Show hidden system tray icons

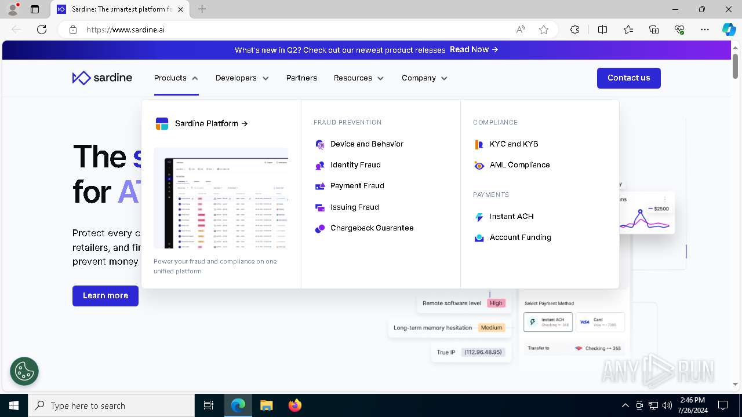625,405
